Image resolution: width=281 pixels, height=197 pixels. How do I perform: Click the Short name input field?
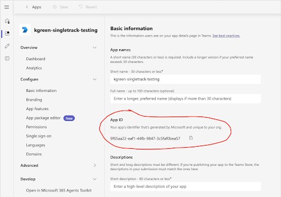tap(186, 79)
